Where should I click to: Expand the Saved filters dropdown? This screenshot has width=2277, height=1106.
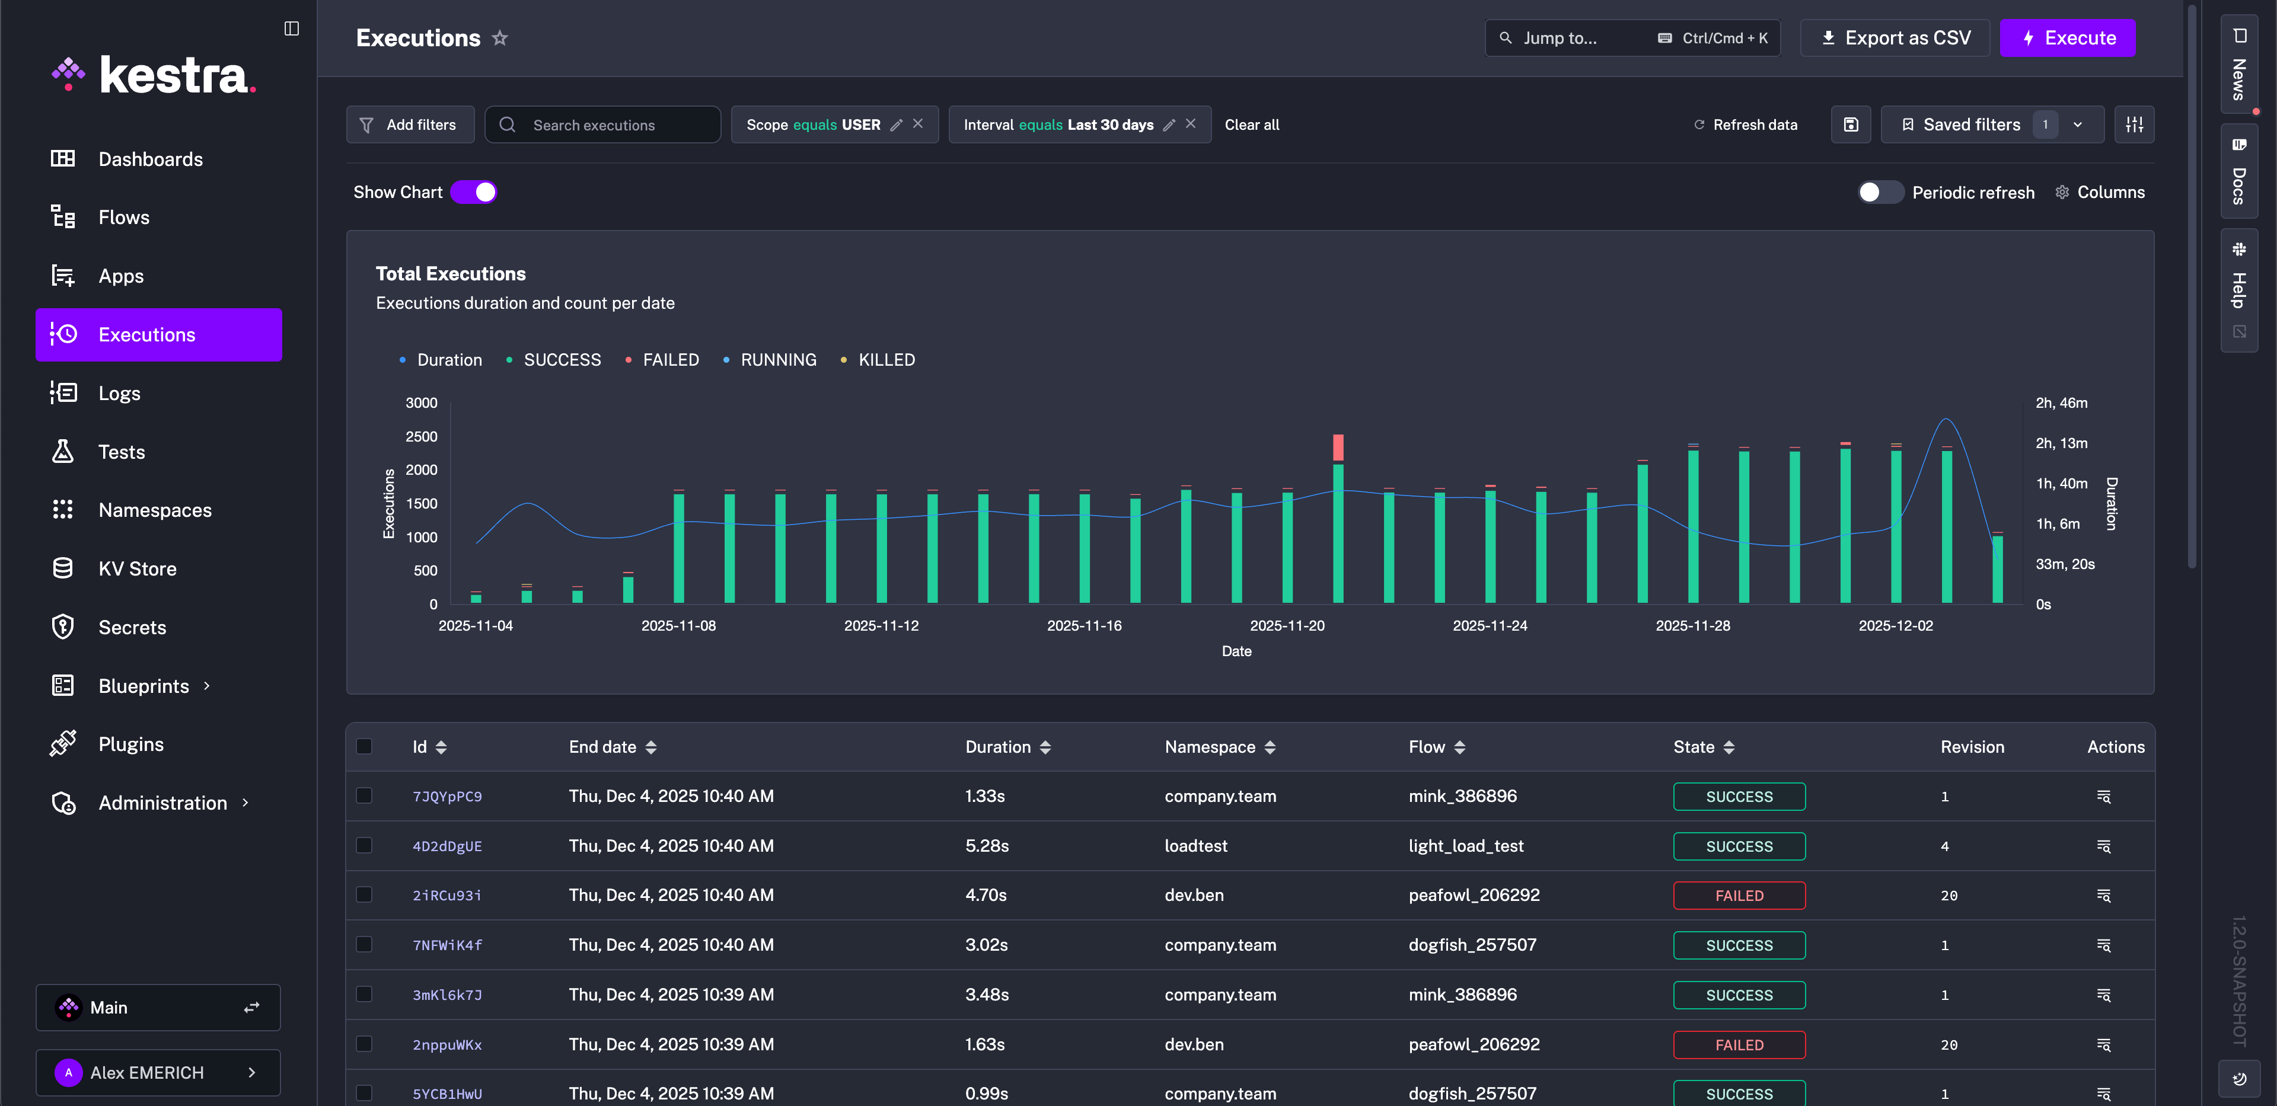(x=2078, y=124)
